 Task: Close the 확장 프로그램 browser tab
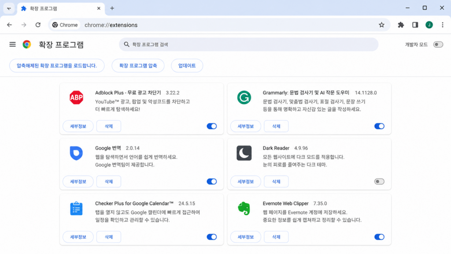(x=99, y=8)
